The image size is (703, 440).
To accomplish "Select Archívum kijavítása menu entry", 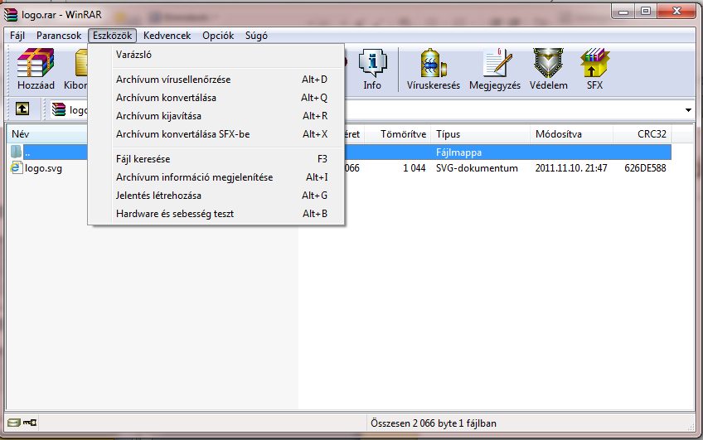I will click(x=217, y=116).
